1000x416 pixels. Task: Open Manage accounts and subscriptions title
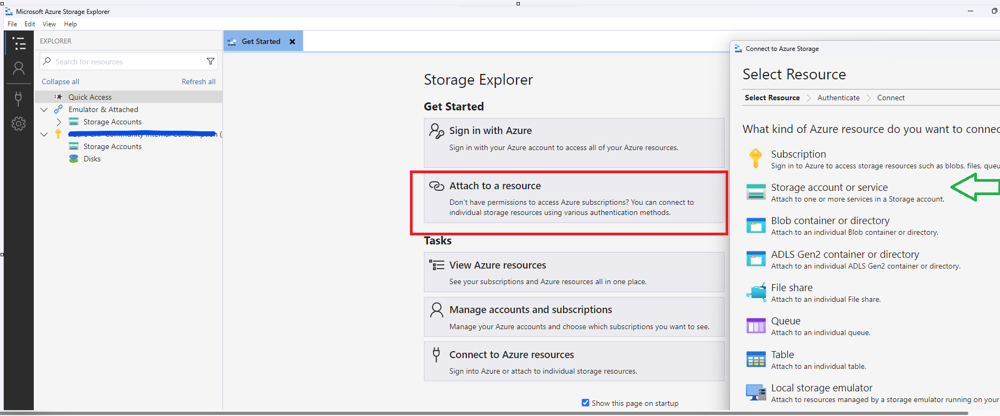click(531, 309)
